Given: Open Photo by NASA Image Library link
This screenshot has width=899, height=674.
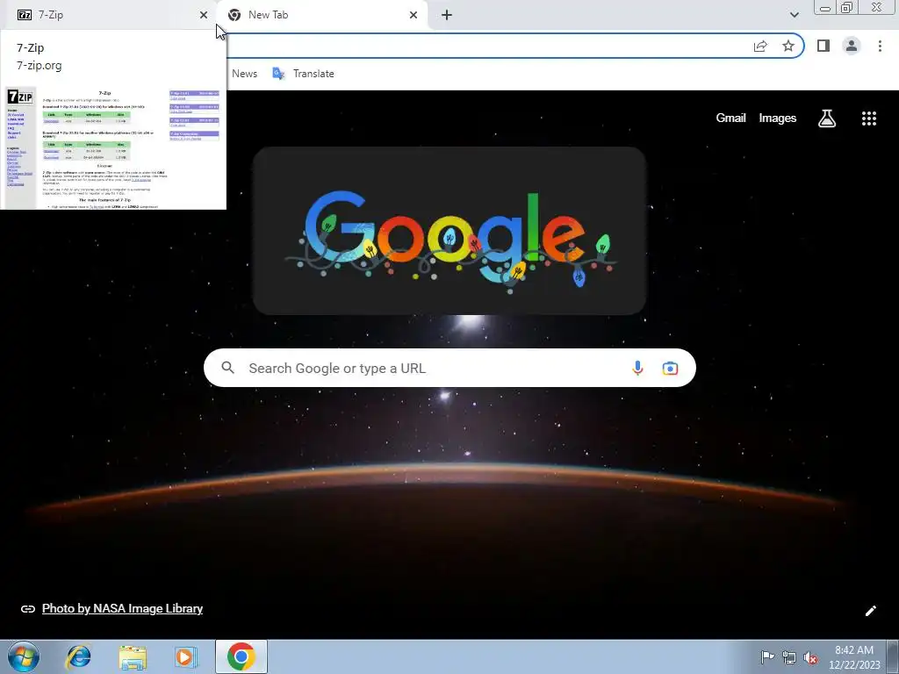Looking at the screenshot, I should [x=122, y=609].
